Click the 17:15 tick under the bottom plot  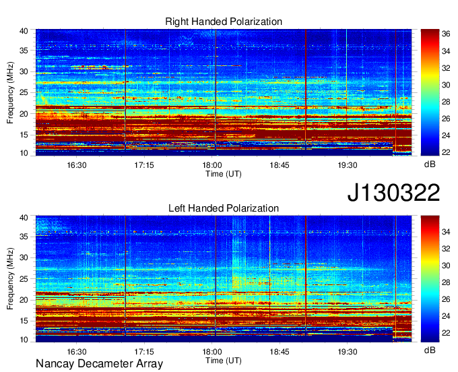[x=144, y=352]
